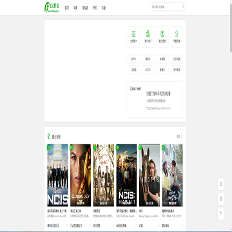Click into the header search input field
The width and height of the screenshot is (232, 232).
click(166, 6)
